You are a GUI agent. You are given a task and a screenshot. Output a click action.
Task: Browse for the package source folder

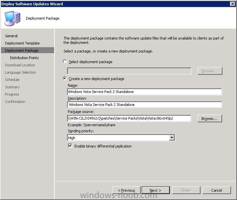point(209,119)
